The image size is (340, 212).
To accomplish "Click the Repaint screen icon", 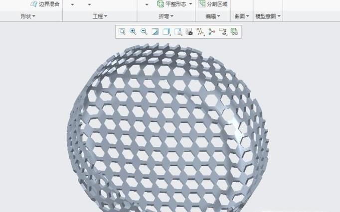I will click(155, 31).
